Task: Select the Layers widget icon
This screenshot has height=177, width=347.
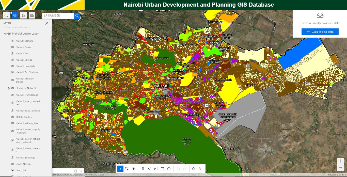Action: [15, 15]
